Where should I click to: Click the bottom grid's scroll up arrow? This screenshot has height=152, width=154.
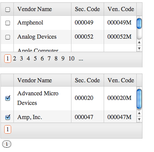click(x=139, y=113)
